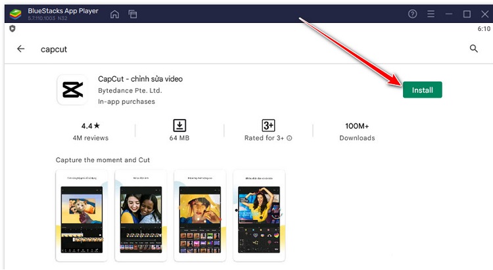The height and width of the screenshot is (270, 493).
Task: Close the BlueStacks App Player window
Action: tap(484, 14)
